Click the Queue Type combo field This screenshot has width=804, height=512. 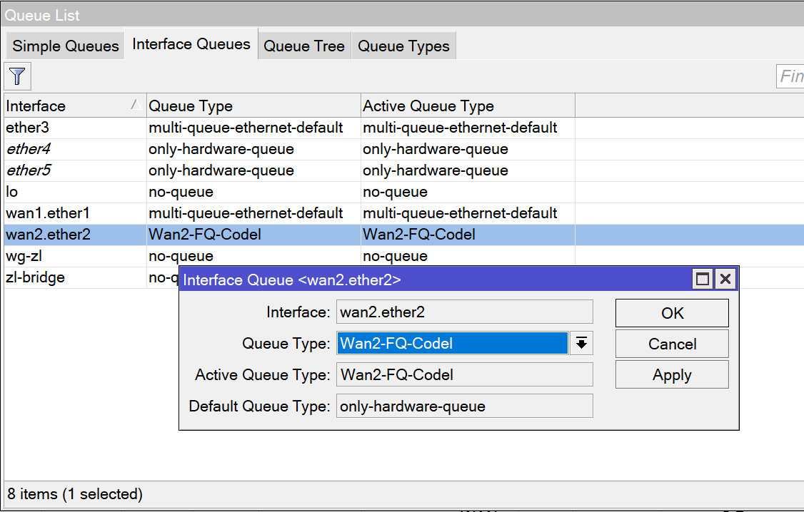coord(452,344)
